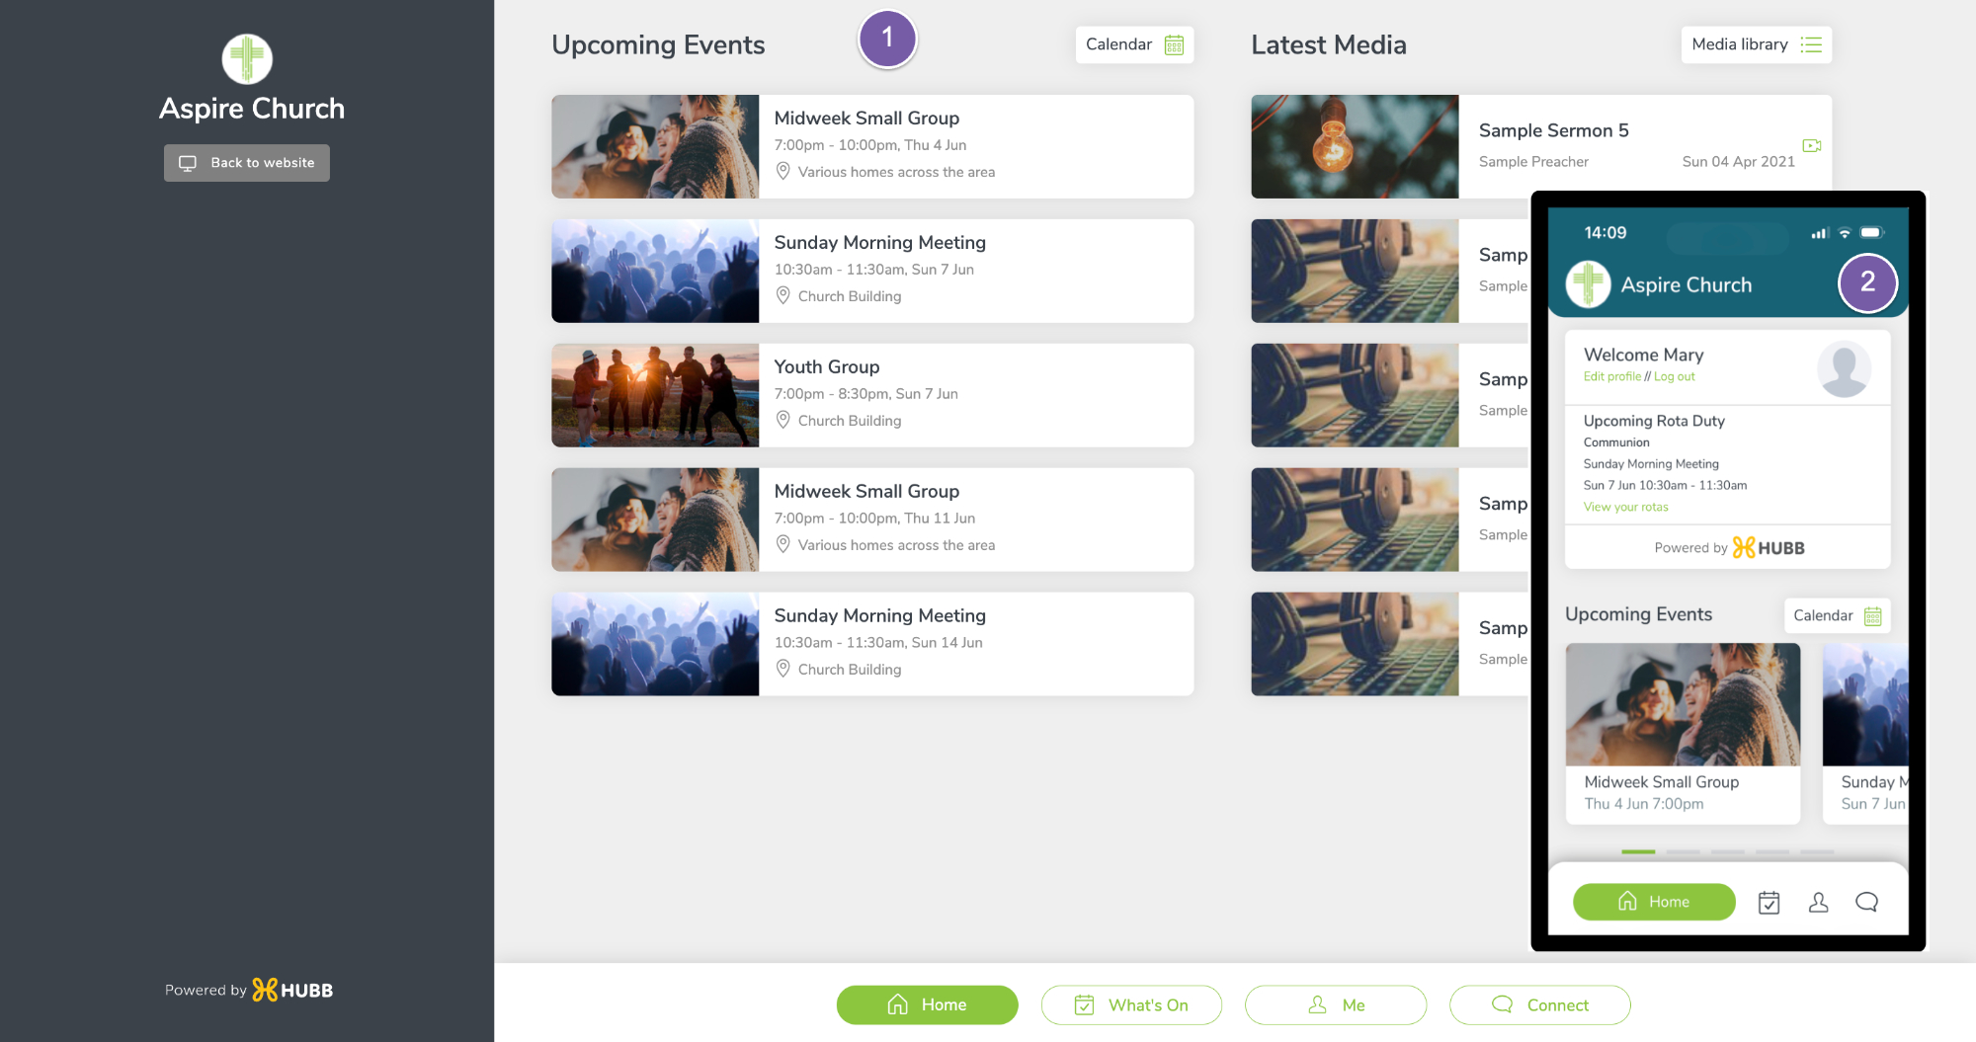Click the Youth Group sunset thumbnail

click(655, 395)
